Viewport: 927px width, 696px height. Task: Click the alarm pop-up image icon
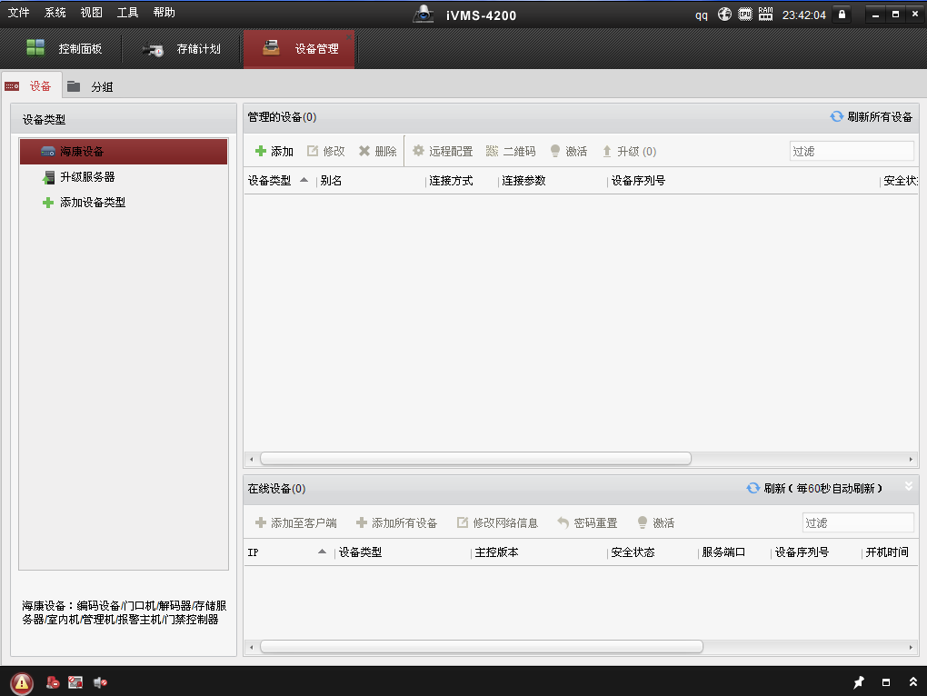[x=75, y=682]
